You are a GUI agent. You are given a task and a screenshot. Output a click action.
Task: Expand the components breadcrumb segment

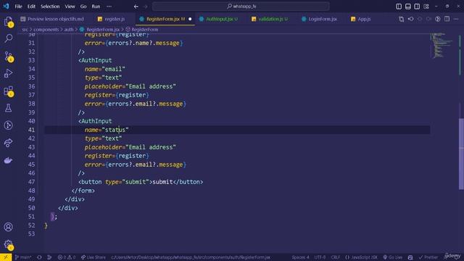(x=46, y=30)
